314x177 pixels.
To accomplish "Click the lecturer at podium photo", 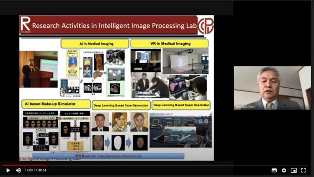I will (38, 69).
